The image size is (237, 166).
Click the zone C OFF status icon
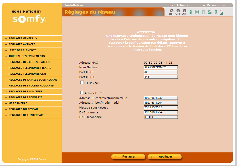[184, 12]
